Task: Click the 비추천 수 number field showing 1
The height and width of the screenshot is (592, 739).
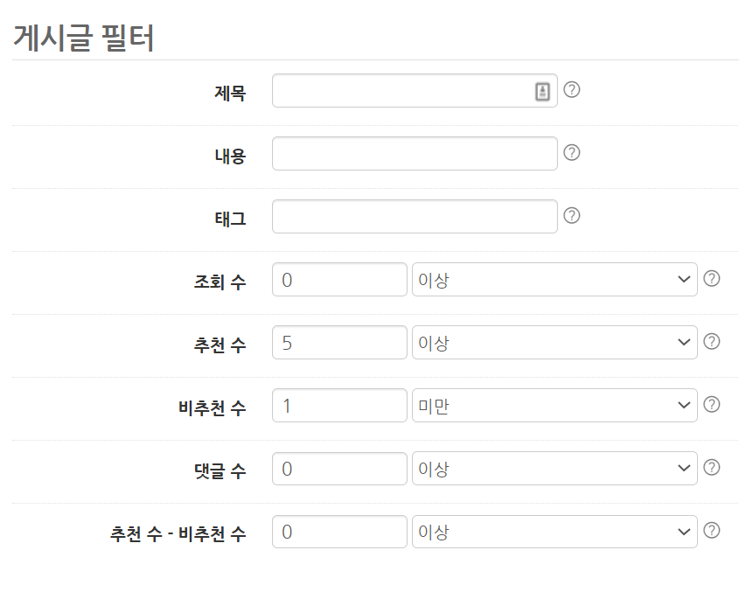Action: point(339,406)
